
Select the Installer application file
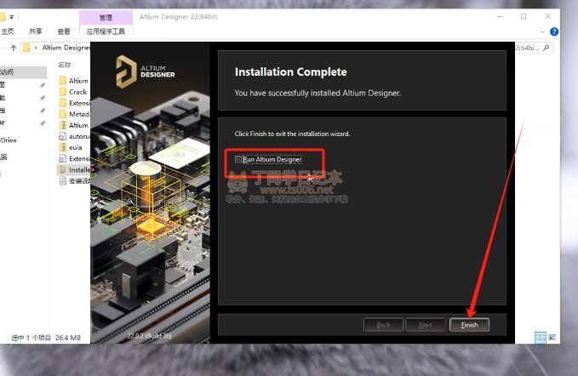pyautogui.click(x=74, y=170)
